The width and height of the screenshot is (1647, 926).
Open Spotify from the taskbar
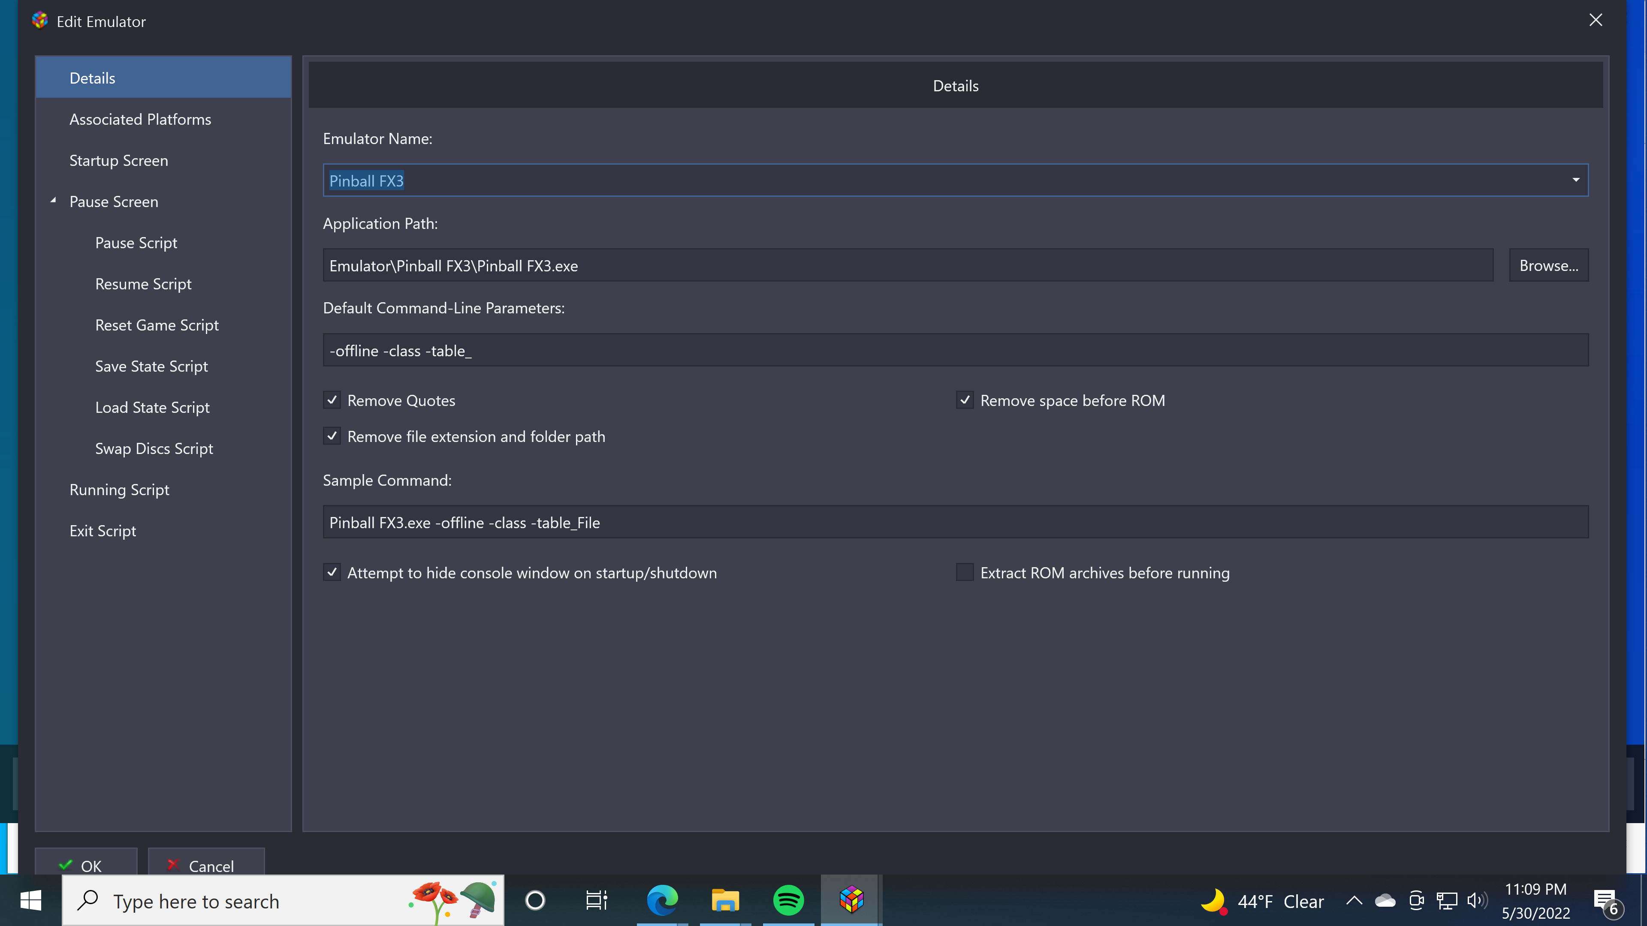pos(788,900)
